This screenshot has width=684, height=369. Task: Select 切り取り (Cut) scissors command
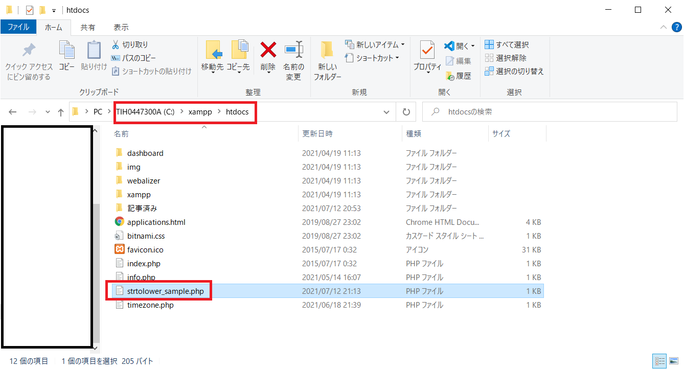coord(130,45)
